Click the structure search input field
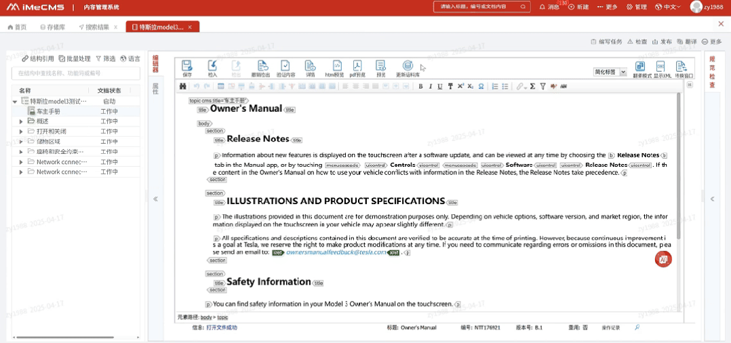The image size is (731, 343). point(76,73)
